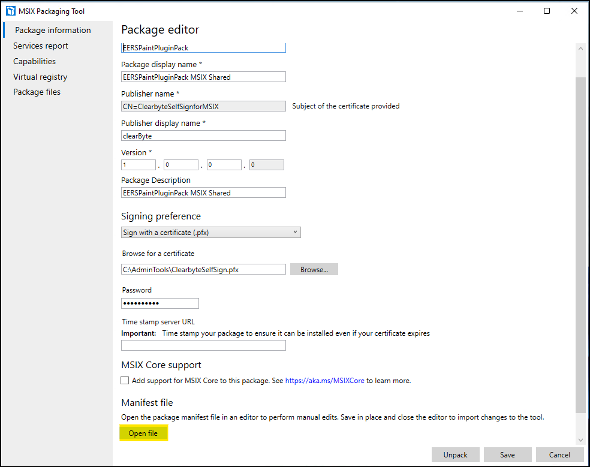Image resolution: width=590 pixels, height=467 pixels.
Task: Open the Virtual registry tab
Action: click(x=40, y=77)
